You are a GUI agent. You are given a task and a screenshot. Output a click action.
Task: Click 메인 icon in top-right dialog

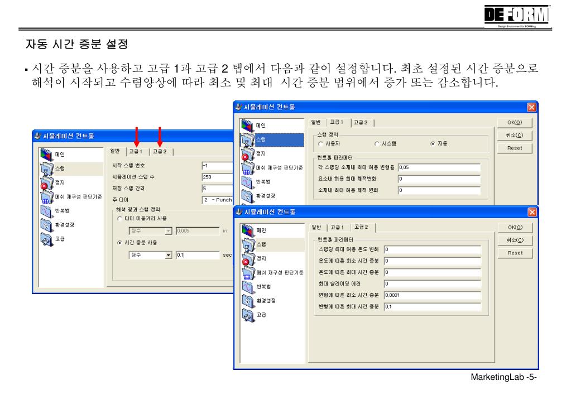pos(248,125)
